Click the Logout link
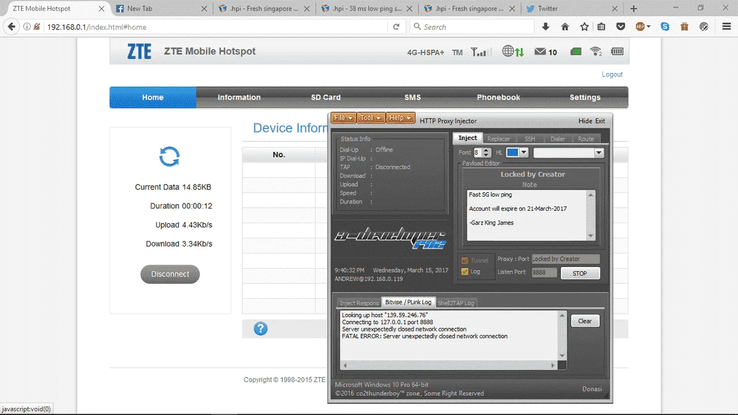 tap(612, 74)
